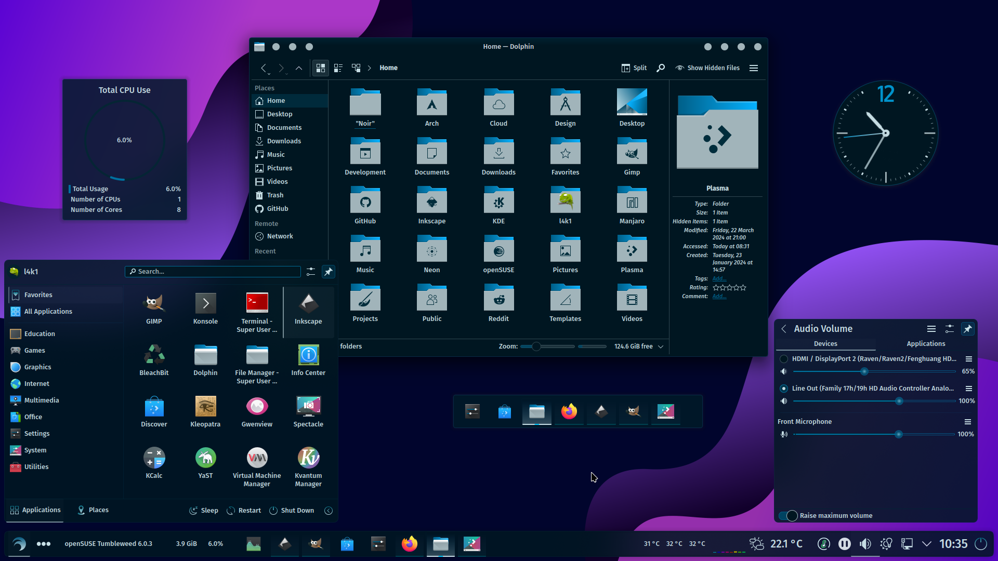Launch BleachBit from the launcher

click(x=154, y=360)
